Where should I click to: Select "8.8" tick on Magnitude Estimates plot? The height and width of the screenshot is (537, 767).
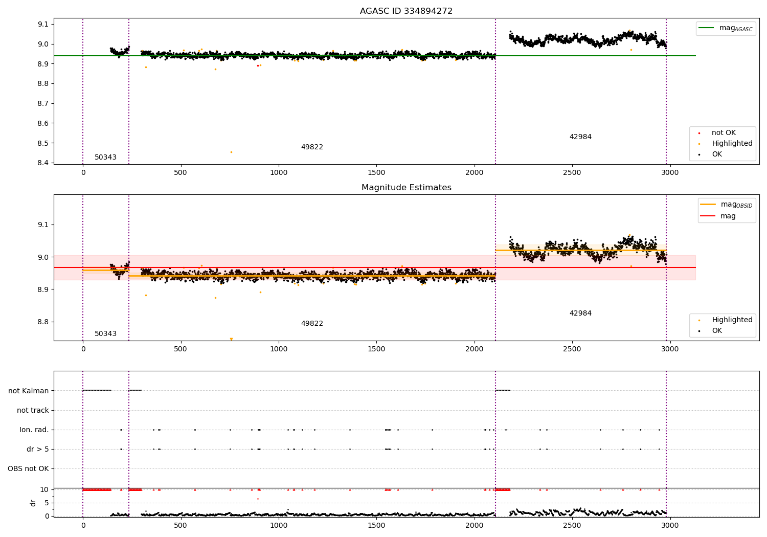(43, 322)
